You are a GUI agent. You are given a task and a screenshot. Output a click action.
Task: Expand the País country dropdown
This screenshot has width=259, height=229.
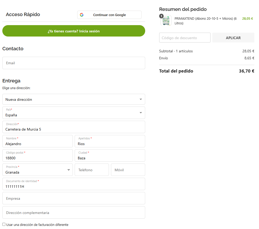coord(74,113)
